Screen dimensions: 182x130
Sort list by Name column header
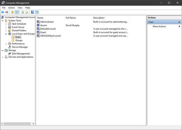(x=51, y=18)
